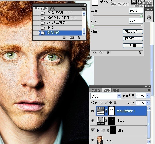
Task: Click the 浓度 density slider handle
Action: point(141,16)
